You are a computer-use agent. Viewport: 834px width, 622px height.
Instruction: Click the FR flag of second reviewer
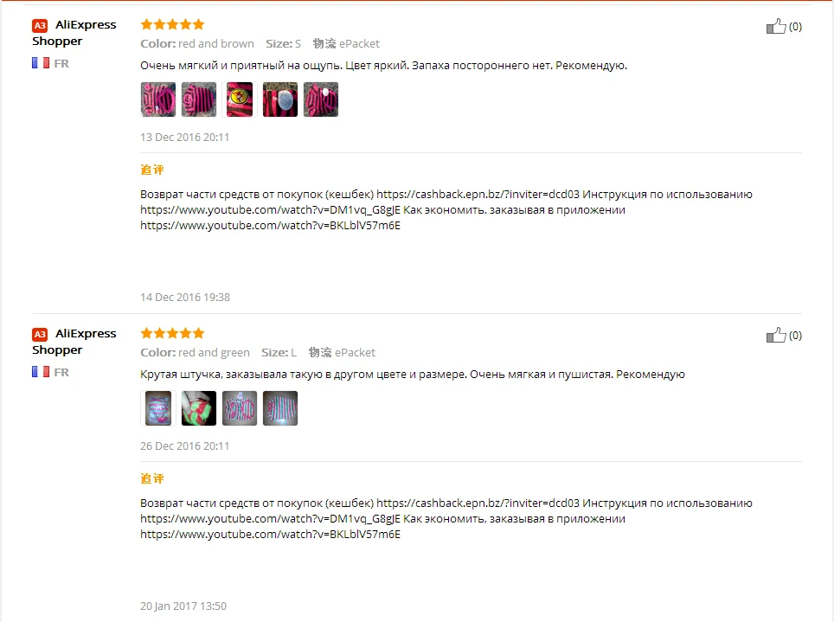click(41, 372)
